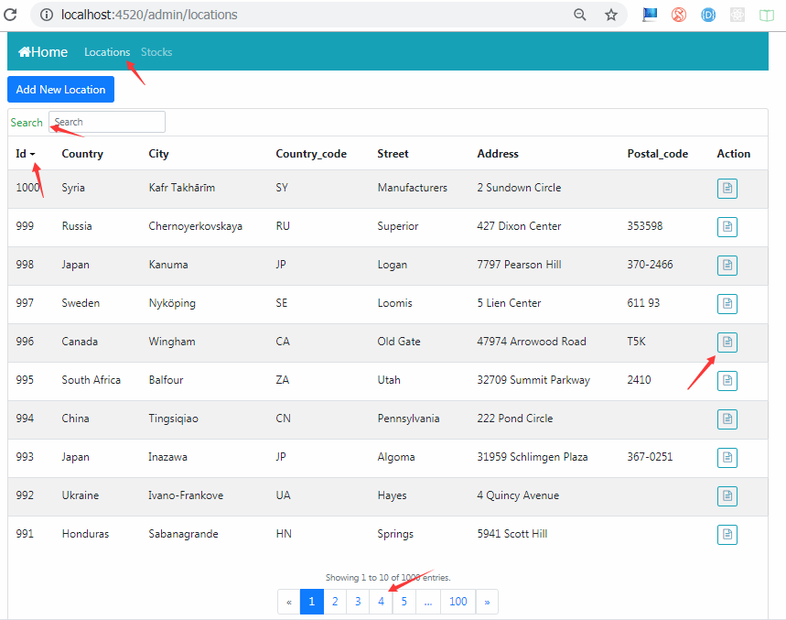Open details icon for row 999 Russia
Screen dimensions: 786x620
[727, 227]
